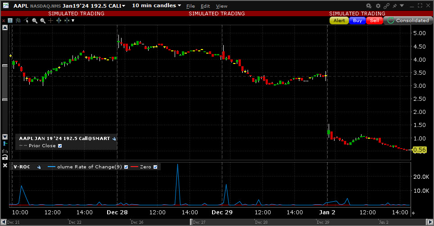Viewport: 434px width, 226px height.
Task: Click the Dec 21 label in bottom timeline
Action: click(x=14, y=222)
